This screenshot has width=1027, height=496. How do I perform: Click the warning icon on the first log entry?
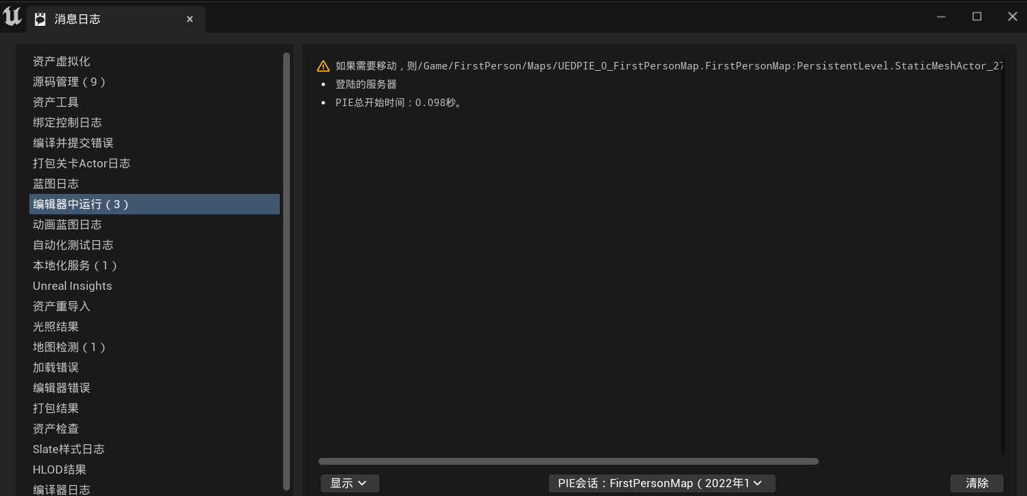(323, 66)
